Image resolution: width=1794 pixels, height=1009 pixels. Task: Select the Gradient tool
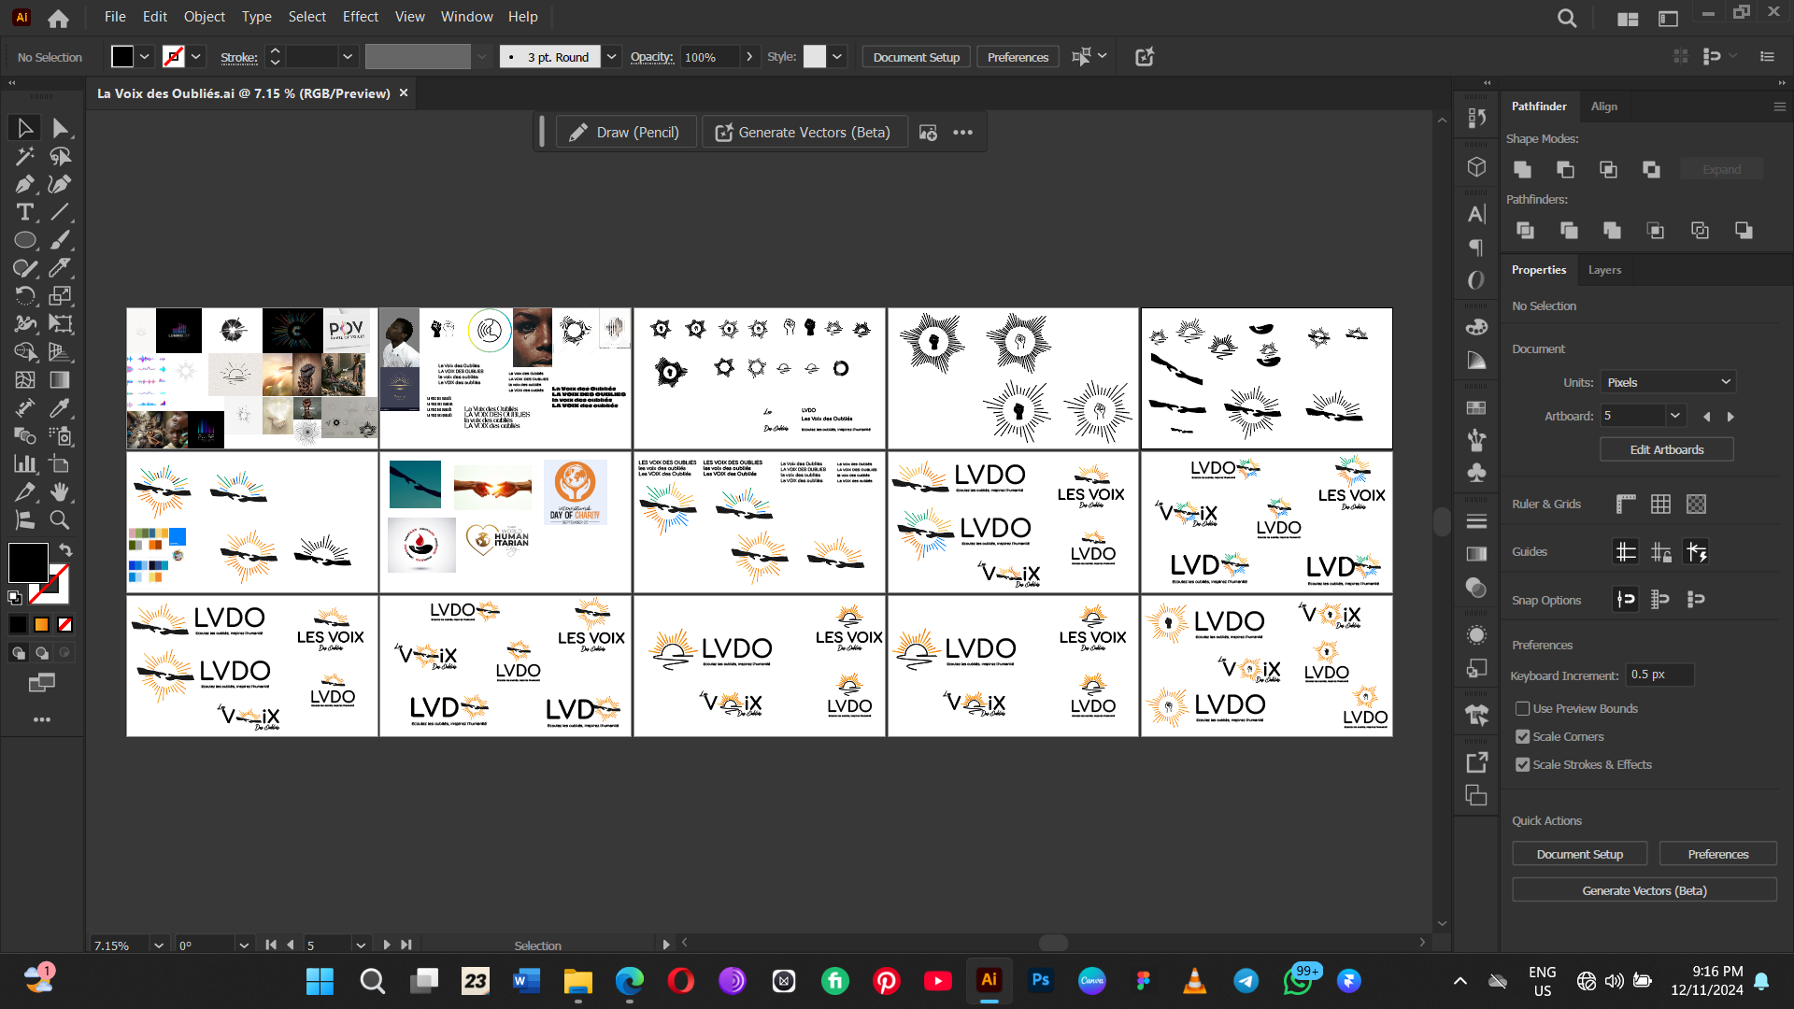coord(61,380)
